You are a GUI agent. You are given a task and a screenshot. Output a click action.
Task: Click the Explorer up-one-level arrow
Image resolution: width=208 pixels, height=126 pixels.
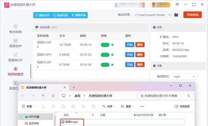[x=43, y=96]
